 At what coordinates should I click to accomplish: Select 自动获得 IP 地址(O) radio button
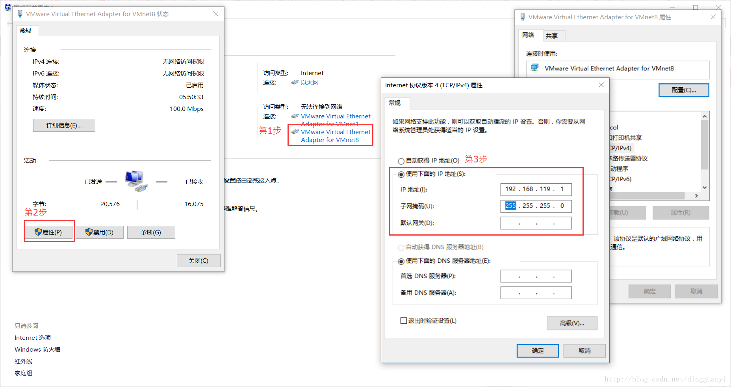tap(401, 161)
